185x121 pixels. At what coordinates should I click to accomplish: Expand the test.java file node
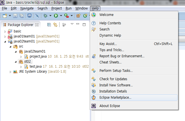(21, 67)
